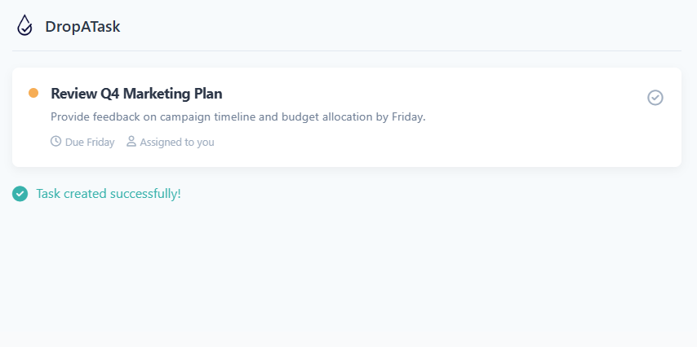The width and height of the screenshot is (697, 347).
Task: Mark the Q4 Marketing task complete
Action: click(655, 98)
